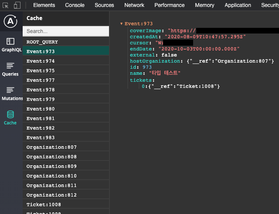Screen dimensions: 279x214
Task: Toggle the device toolbar icon
Action: [17, 5]
